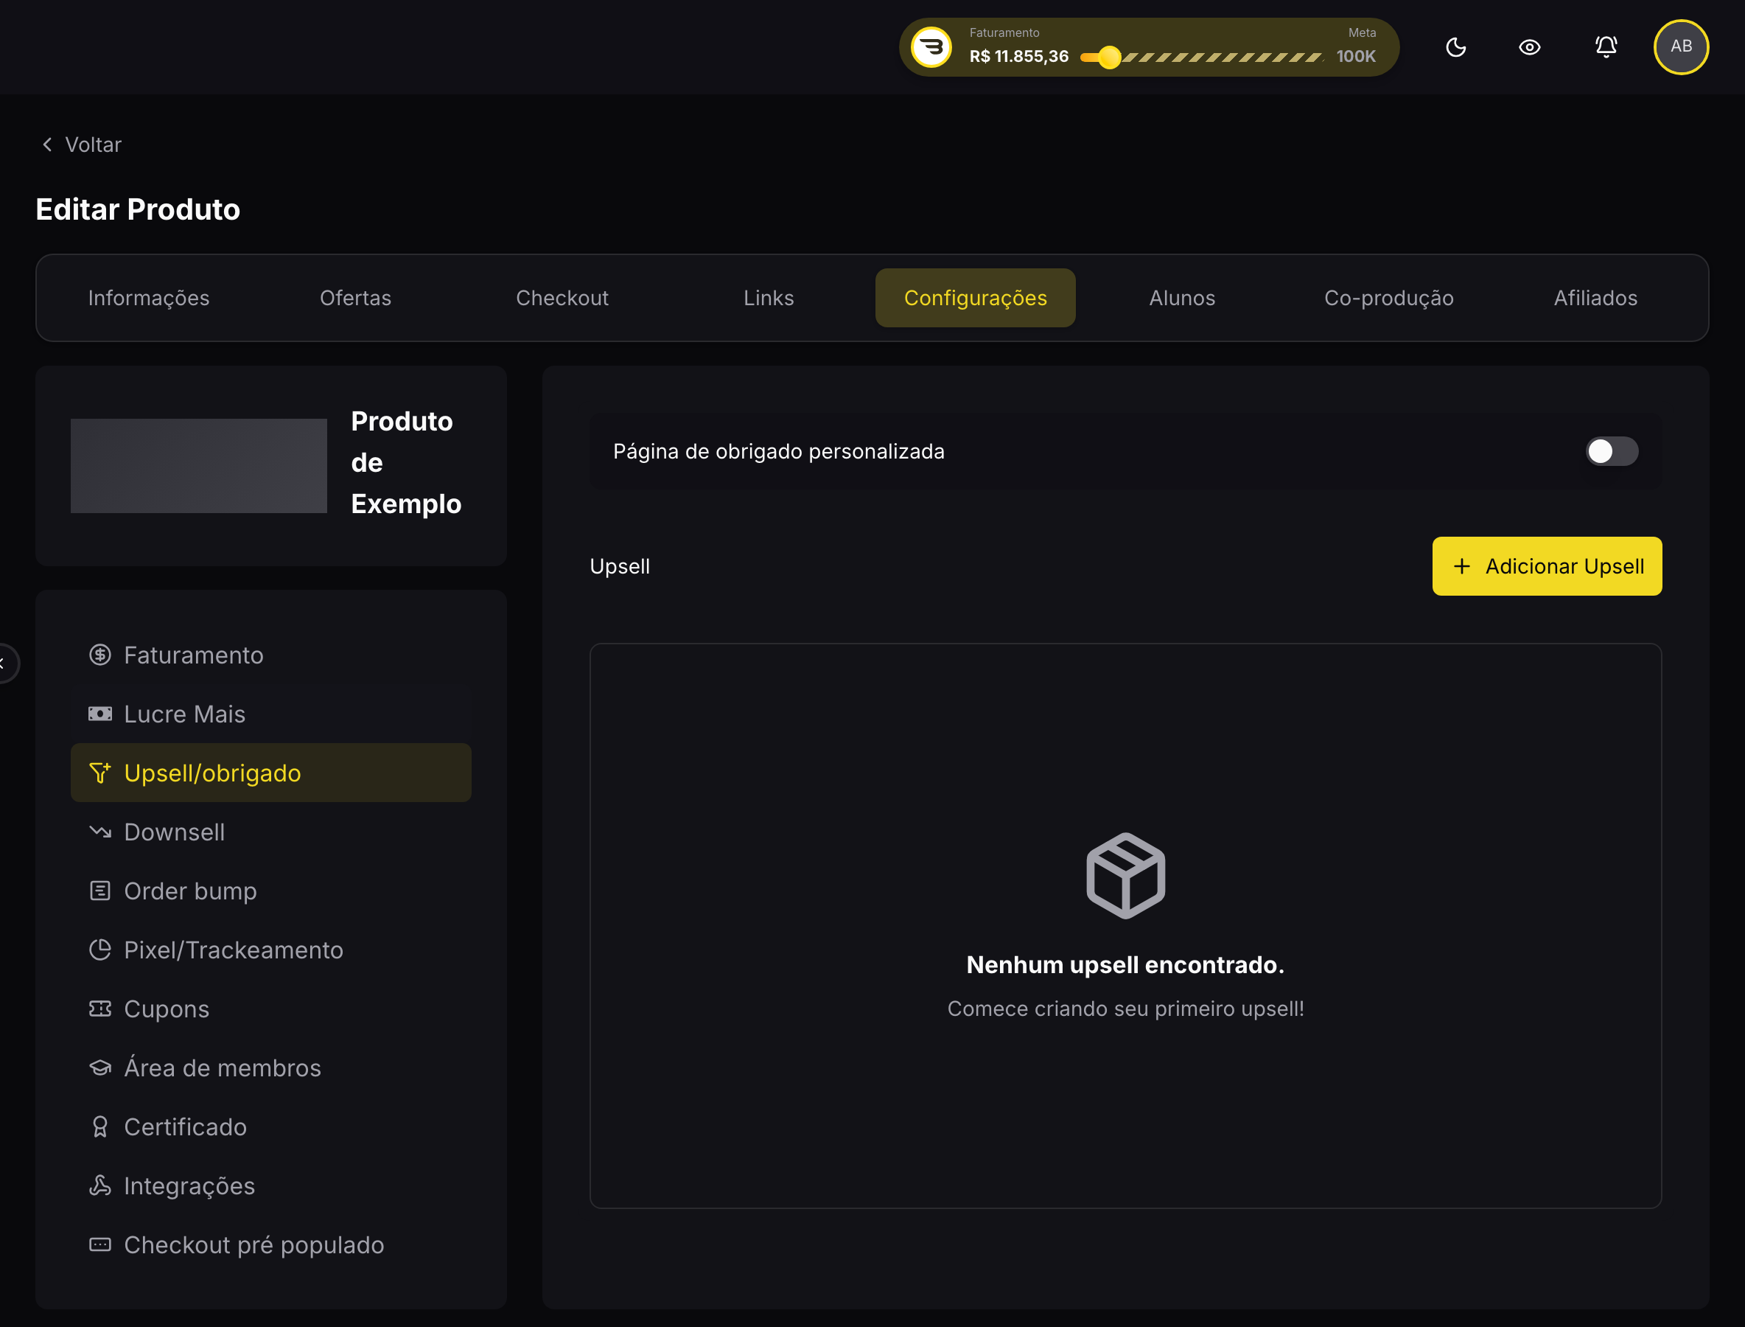
Task: Open notifications bell icon
Action: tap(1606, 47)
